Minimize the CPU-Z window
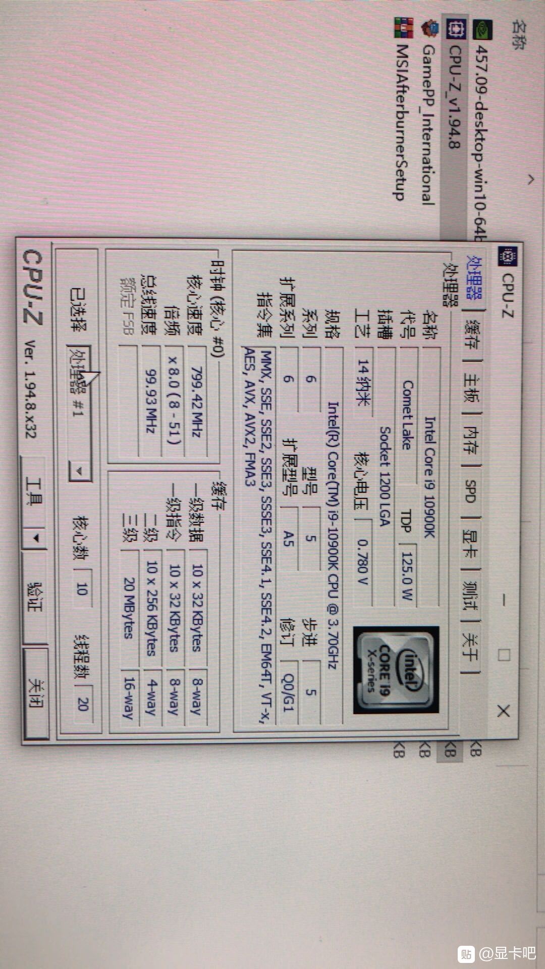The width and height of the screenshot is (545, 969). (x=503, y=600)
